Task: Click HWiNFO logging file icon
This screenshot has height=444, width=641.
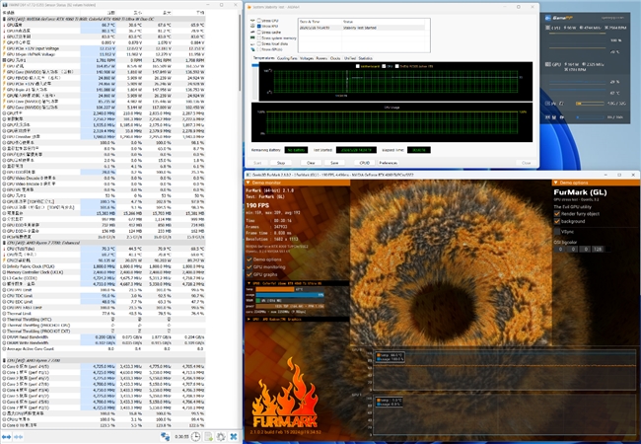Action: (x=208, y=437)
